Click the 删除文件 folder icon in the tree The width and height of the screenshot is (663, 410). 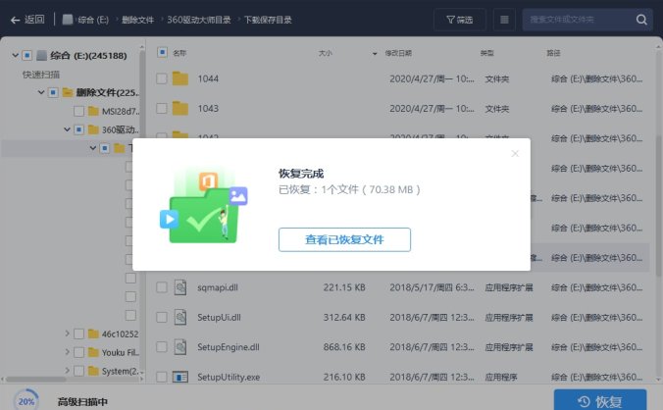coord(68,92)
